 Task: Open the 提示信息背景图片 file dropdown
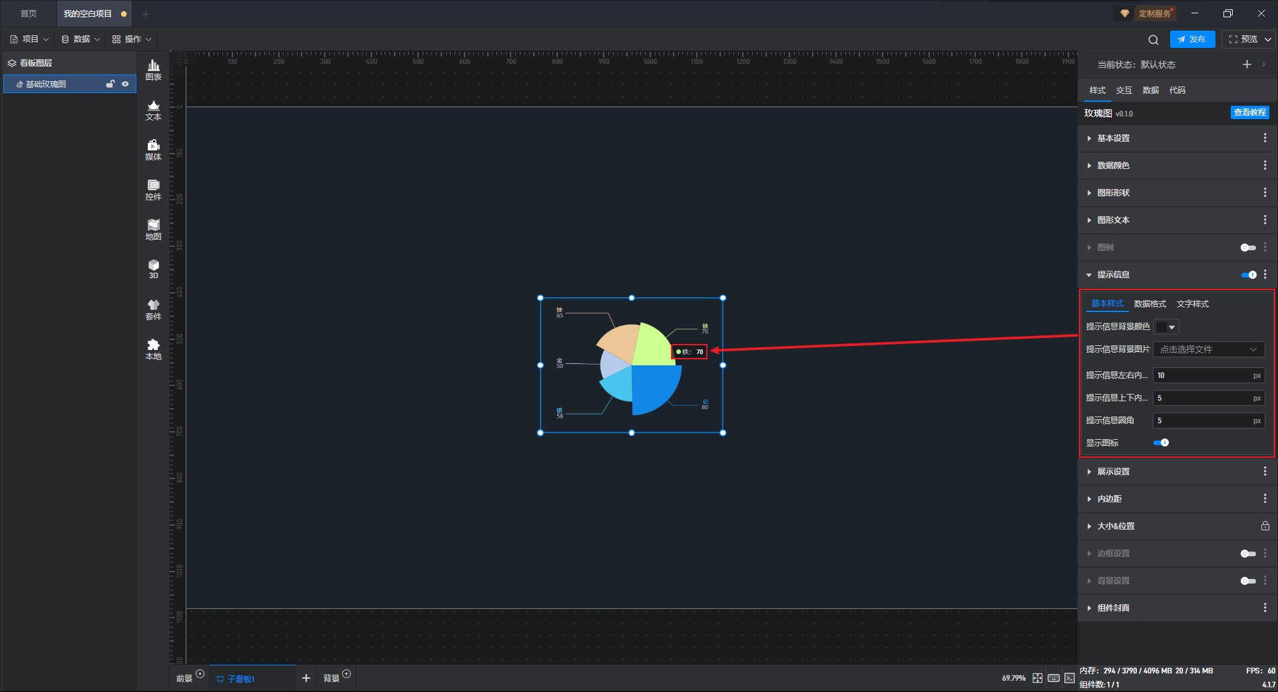click(1209, 349)
